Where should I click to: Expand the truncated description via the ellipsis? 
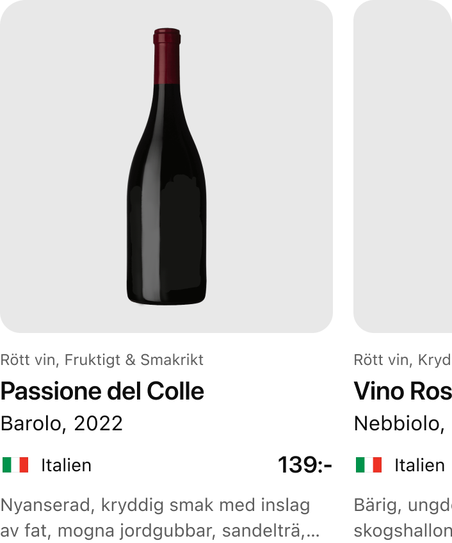(314, 531)
